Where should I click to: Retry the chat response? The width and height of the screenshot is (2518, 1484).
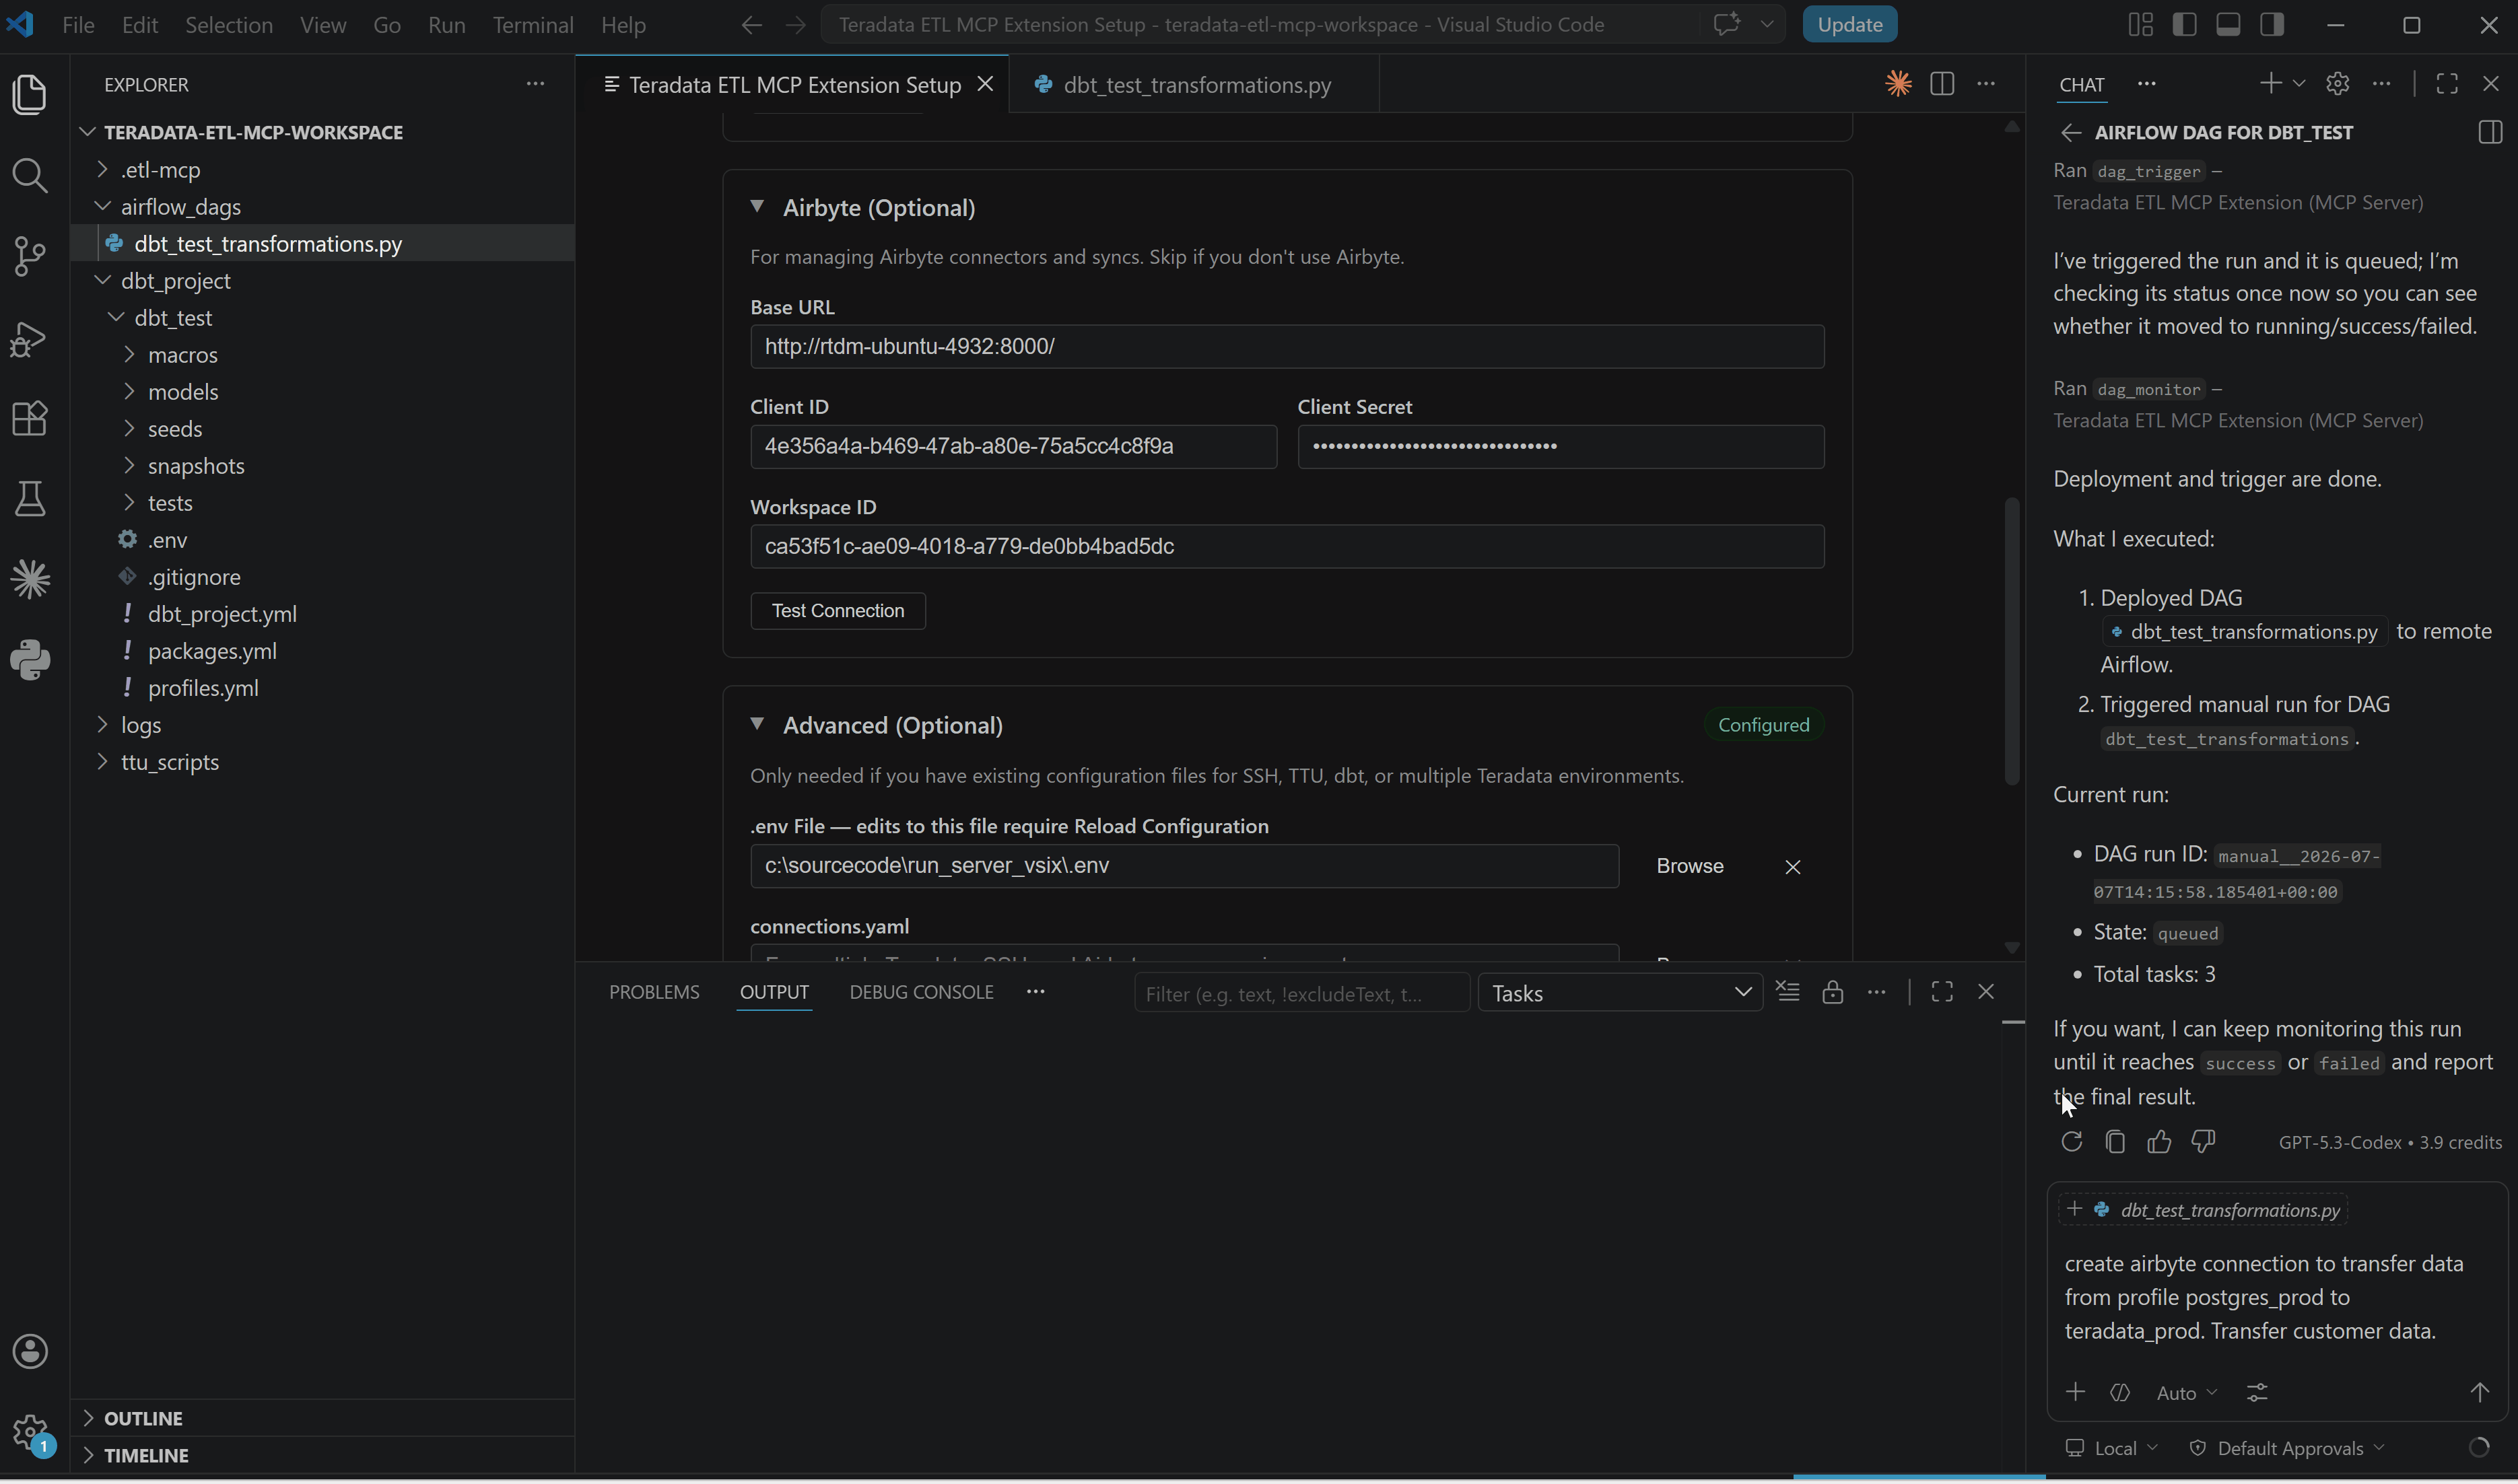coord(2072,1142)
